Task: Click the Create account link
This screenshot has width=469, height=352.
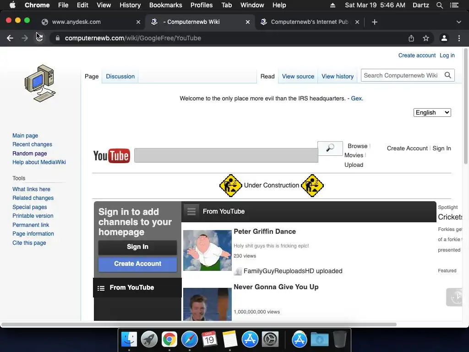Action: [x=417, y=55]
